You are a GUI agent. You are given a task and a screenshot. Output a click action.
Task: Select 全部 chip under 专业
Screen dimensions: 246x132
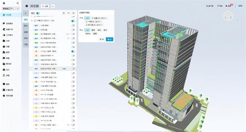pos(87,30)
